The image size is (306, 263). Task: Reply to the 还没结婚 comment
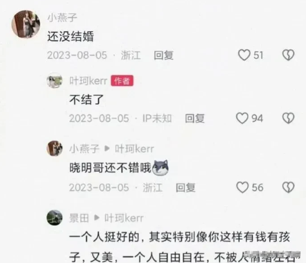[164, 55]
